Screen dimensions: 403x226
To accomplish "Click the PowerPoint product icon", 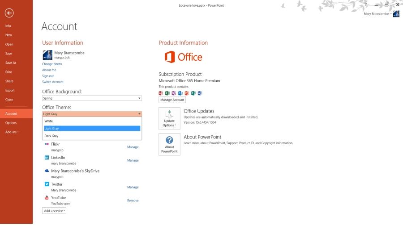I will point(187,93).
